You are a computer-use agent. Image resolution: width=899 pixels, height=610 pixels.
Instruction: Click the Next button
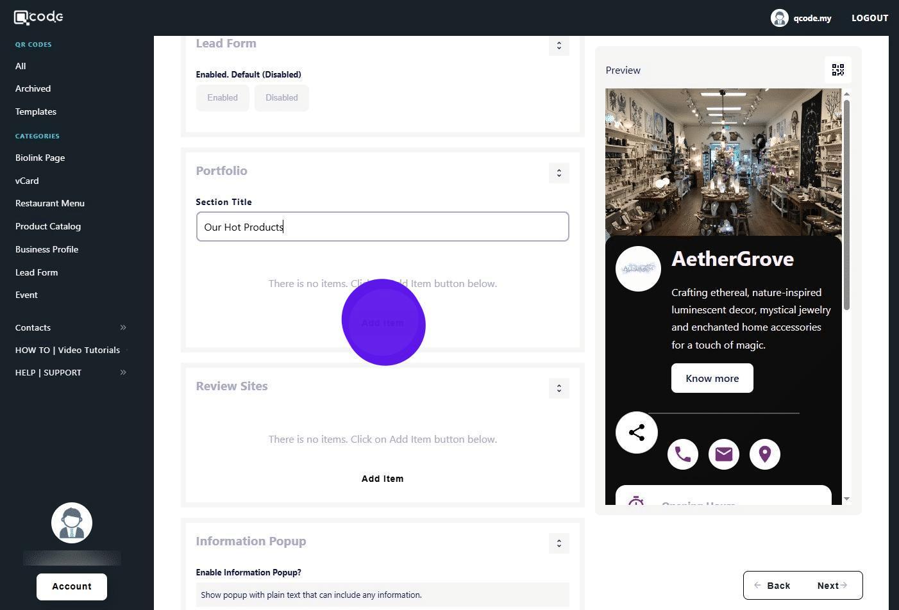(832, 586)
